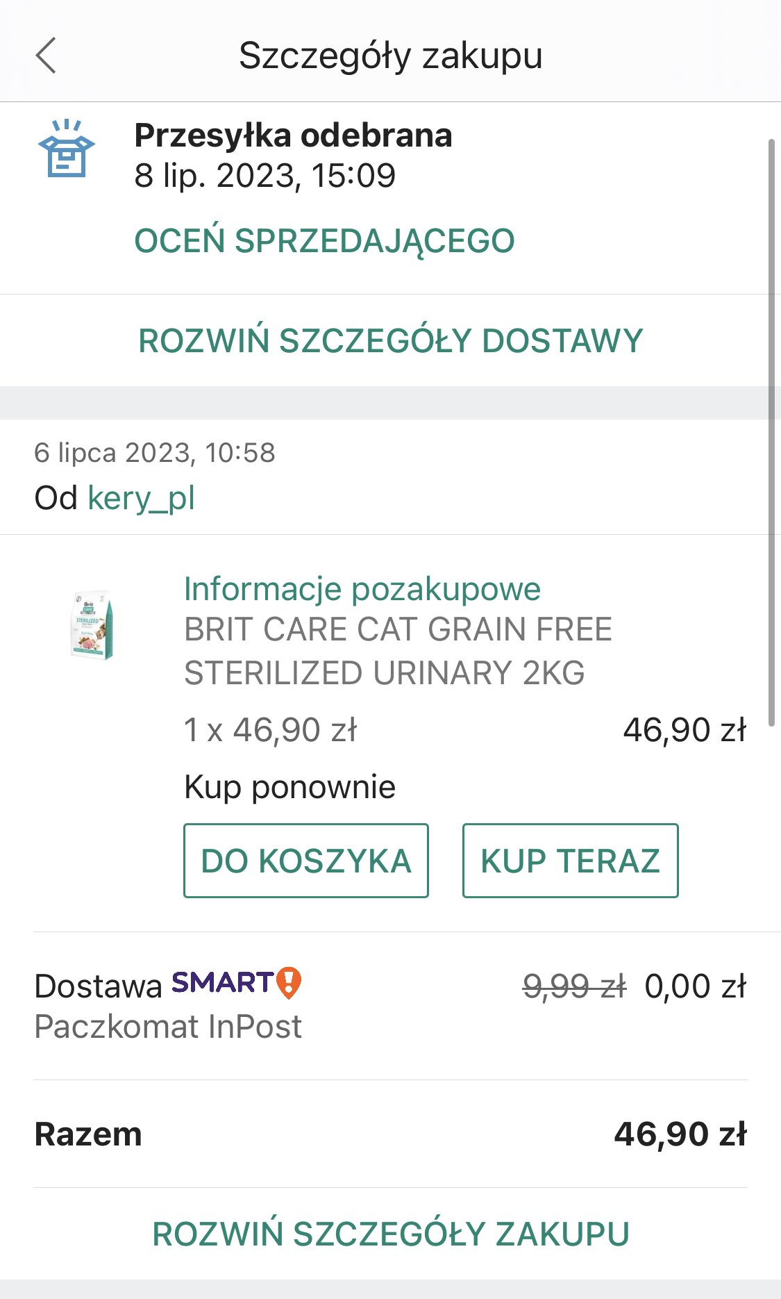This screenshot has width=781, height=1299.
Task: Tap the back arrow icon
Action: tap(46, 56)
